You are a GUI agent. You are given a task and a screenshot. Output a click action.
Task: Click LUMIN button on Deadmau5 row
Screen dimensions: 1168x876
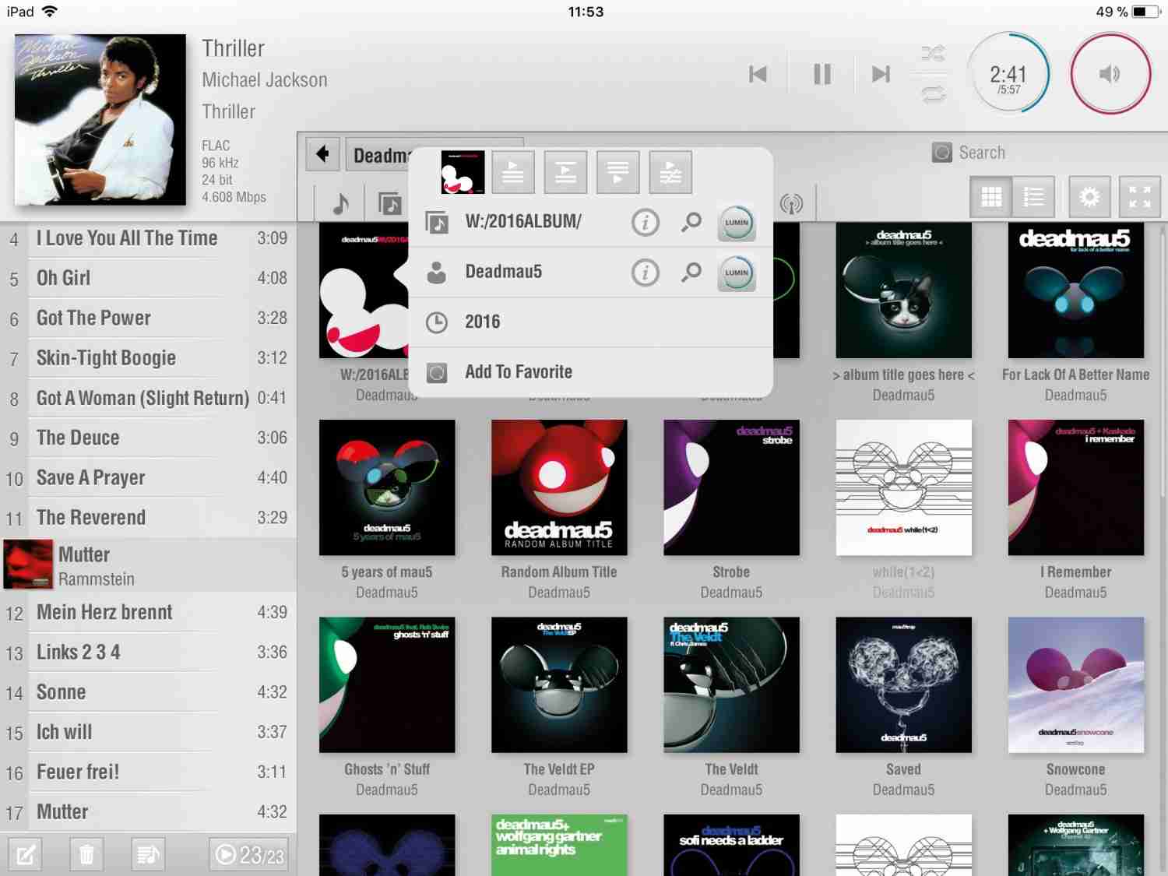pyautogui.click(x=737, y=273)
